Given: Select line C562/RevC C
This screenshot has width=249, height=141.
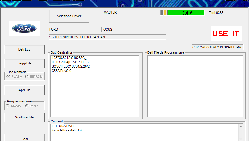Looking at the screenshot, I should click(x=62, y=71).
